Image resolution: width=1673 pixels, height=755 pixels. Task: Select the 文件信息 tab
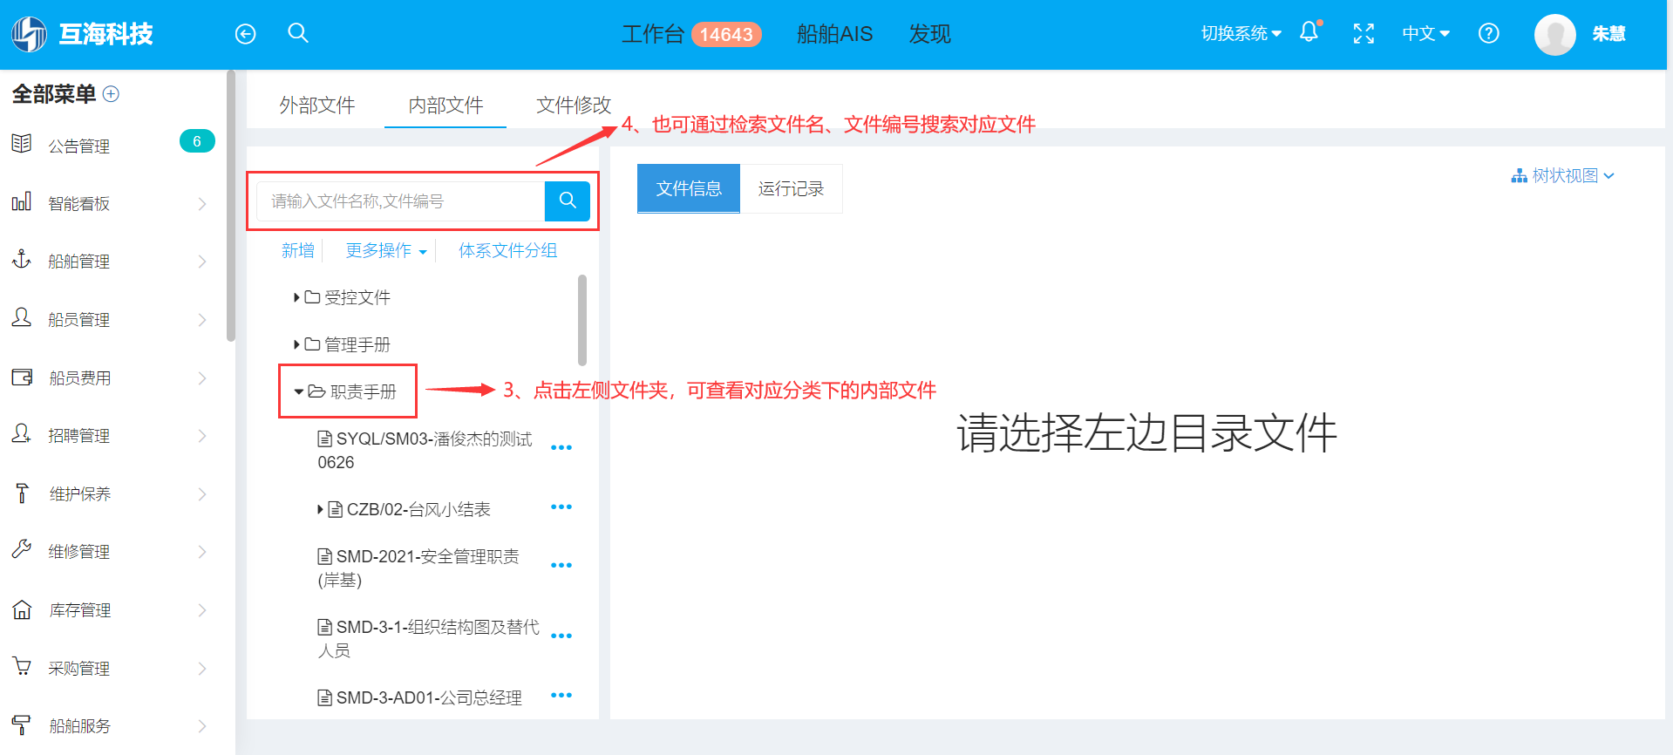[x=689, y=188]
